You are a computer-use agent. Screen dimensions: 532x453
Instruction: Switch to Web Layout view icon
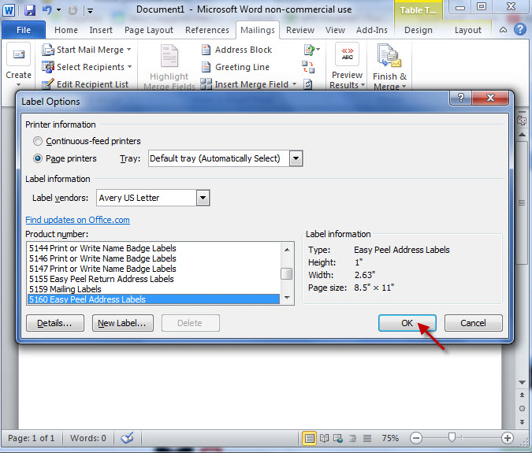point(338,438)
